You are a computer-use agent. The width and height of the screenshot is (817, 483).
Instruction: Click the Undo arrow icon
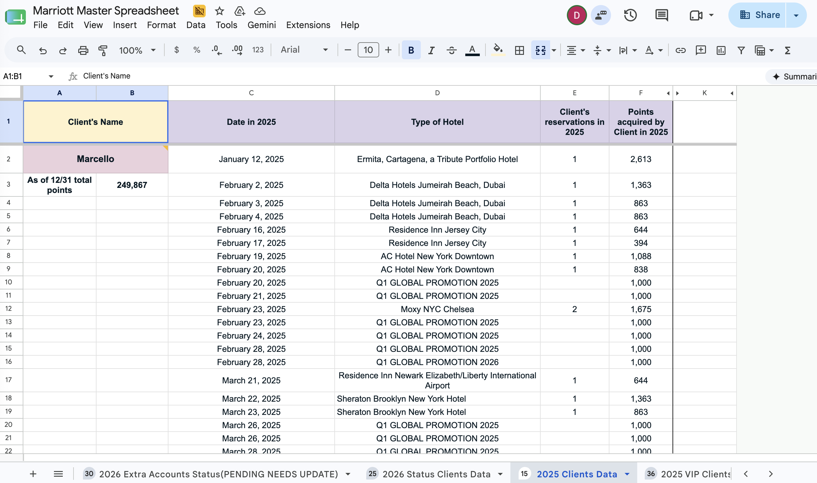(43, 50)
